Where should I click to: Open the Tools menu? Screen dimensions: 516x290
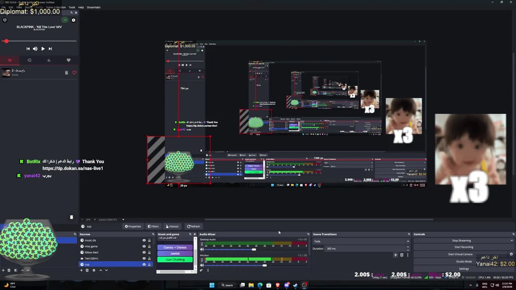[x=72, y=7]
